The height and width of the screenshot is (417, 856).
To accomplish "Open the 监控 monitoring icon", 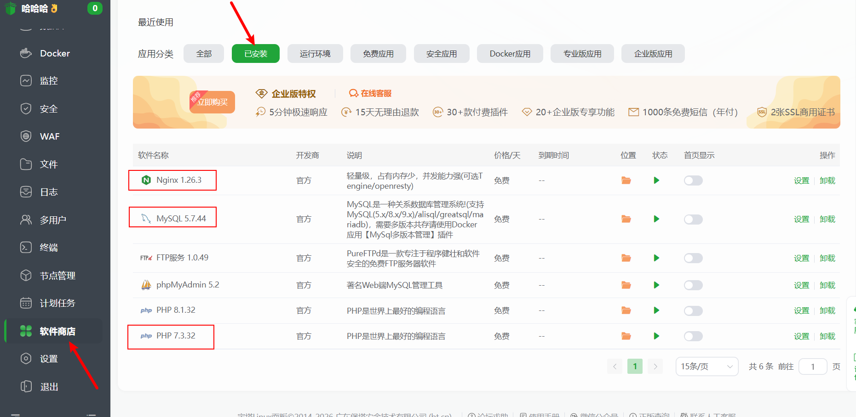I will (26, 81).
